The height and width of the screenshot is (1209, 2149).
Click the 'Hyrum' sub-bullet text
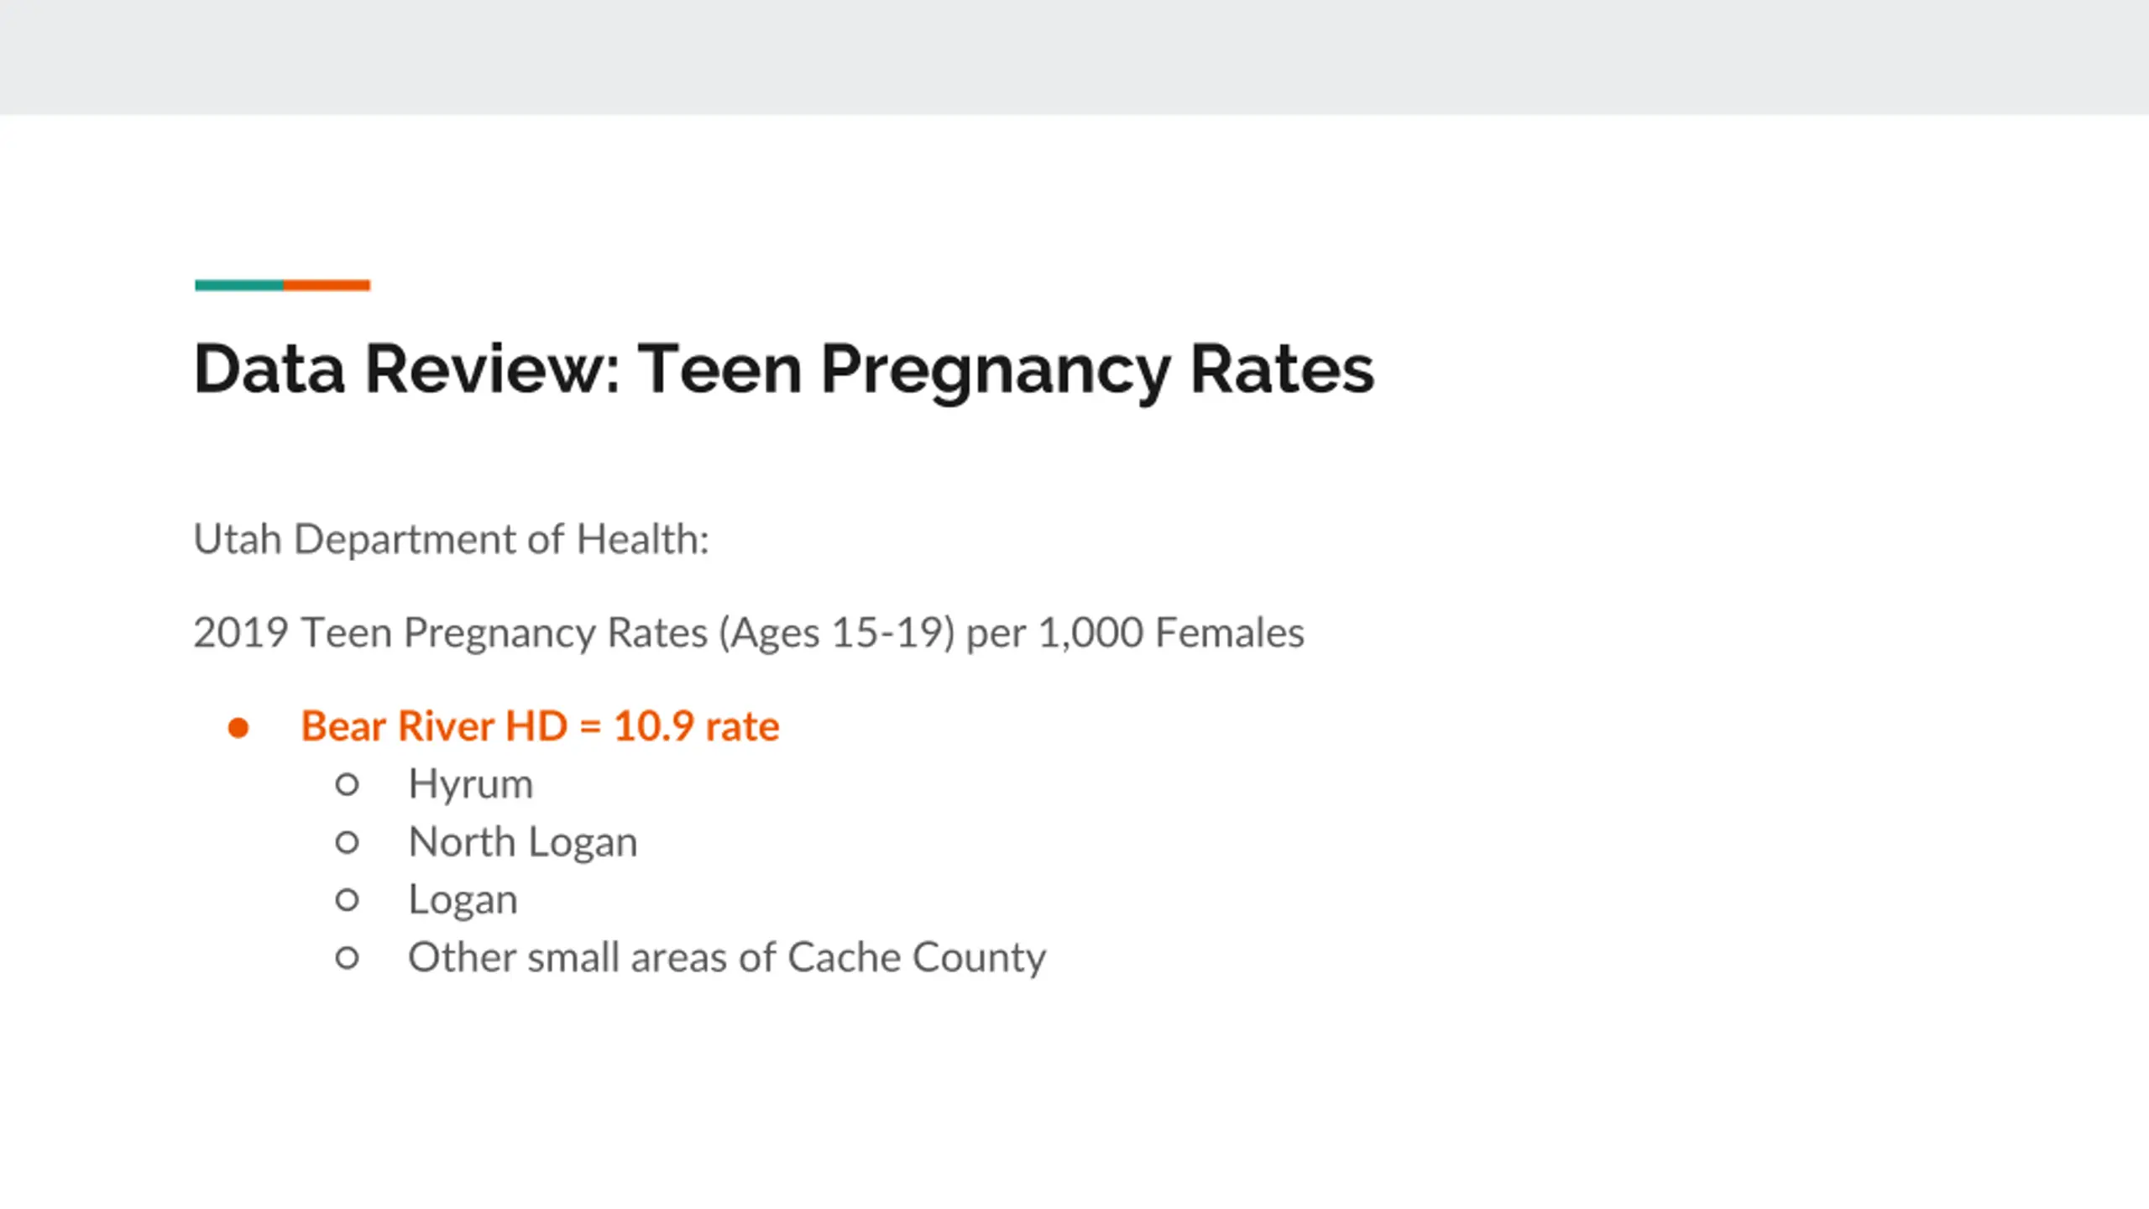pyautogui.click(x=470, y=785)
